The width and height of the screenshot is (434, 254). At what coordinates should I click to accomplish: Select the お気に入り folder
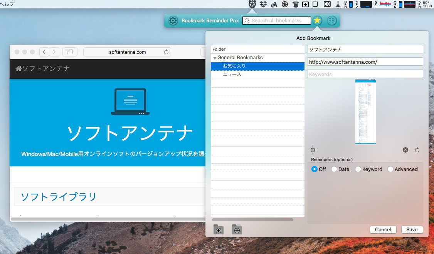point(234,66)
